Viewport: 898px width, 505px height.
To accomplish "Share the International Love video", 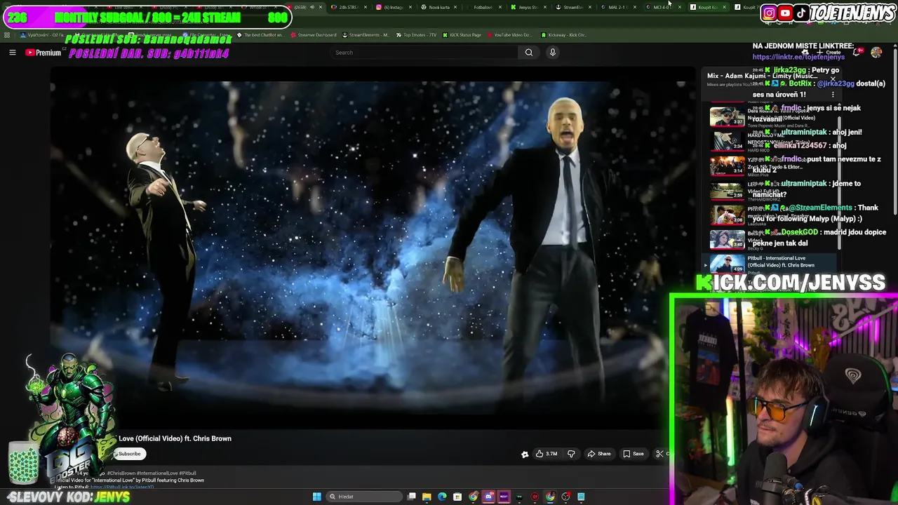I will click(x=598, y=454).
